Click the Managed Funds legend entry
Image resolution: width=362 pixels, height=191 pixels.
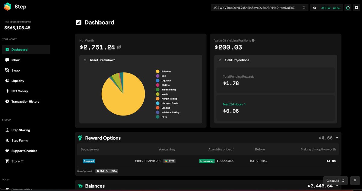coord(167,103)
